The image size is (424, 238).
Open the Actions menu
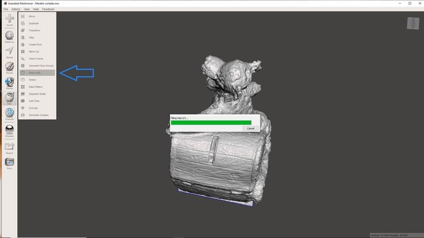click(16, 9)
